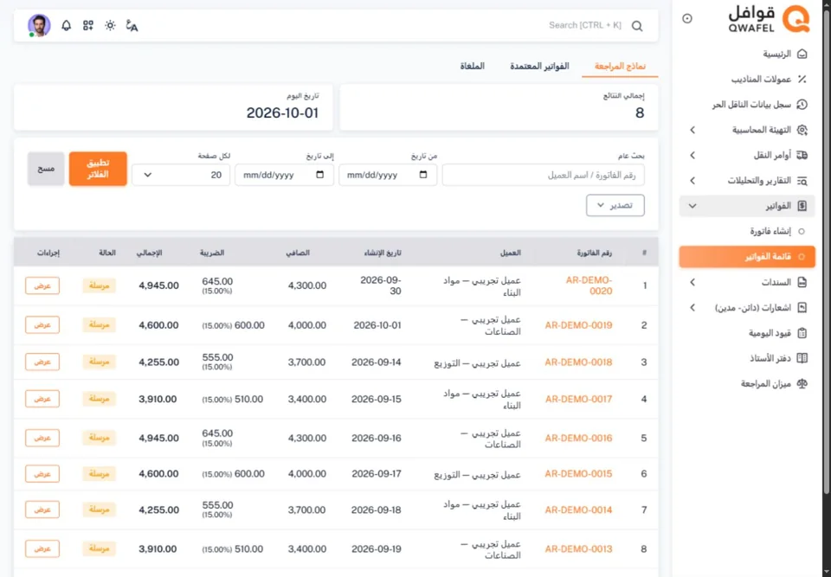Click عرض for invoice AR-DEMO-0015
Screen dimensions: 831x577
pos(42,474)
